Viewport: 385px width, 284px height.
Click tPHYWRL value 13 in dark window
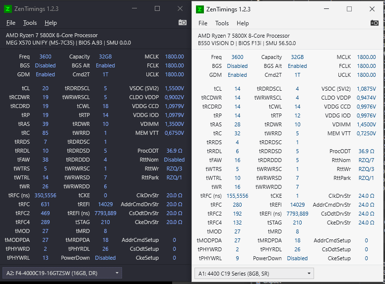[x=45, y=258]
